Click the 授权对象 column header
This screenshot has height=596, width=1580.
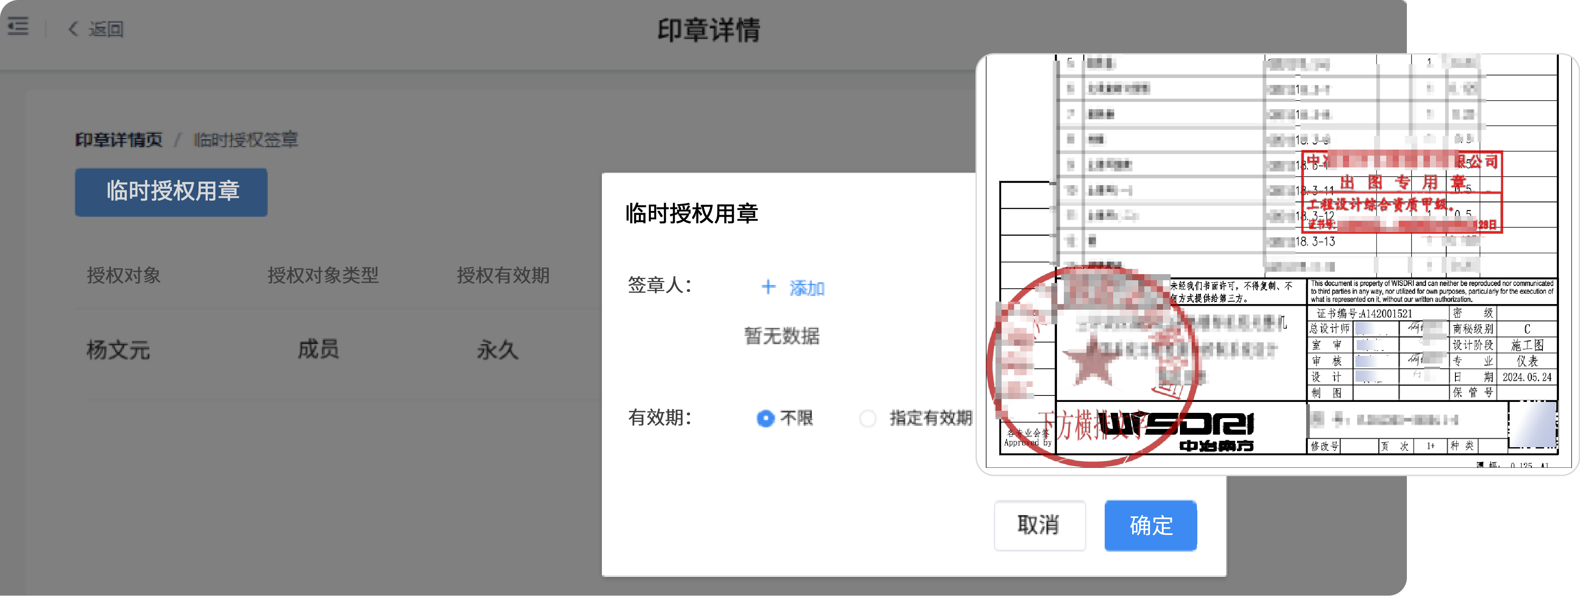(124, 275)
